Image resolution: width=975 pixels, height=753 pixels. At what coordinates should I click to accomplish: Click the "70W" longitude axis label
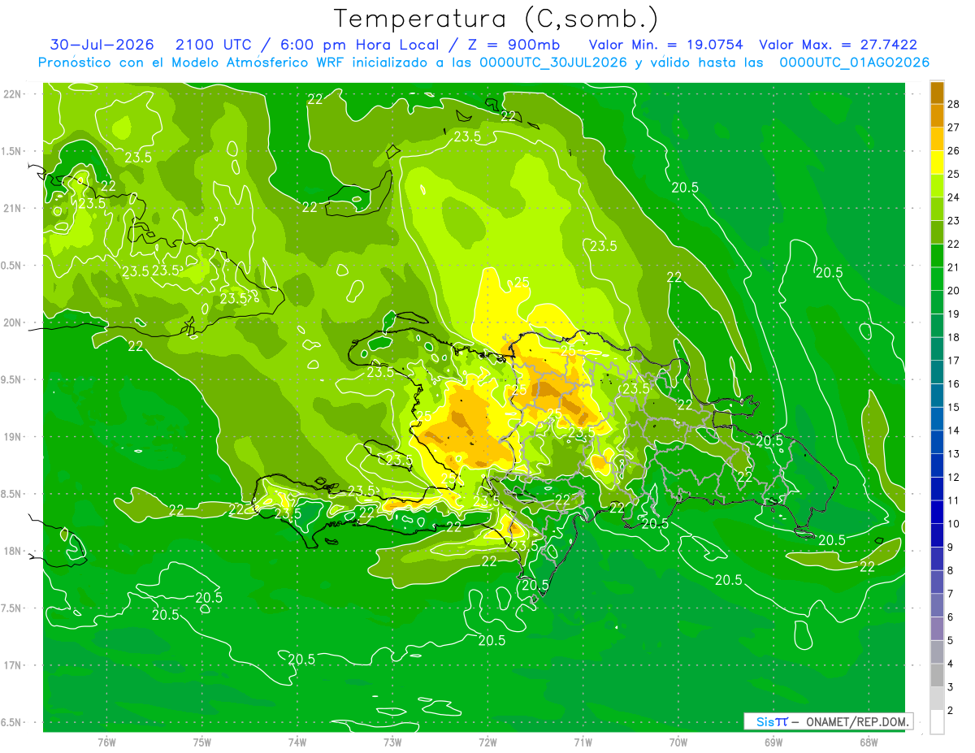pos(678,742)
